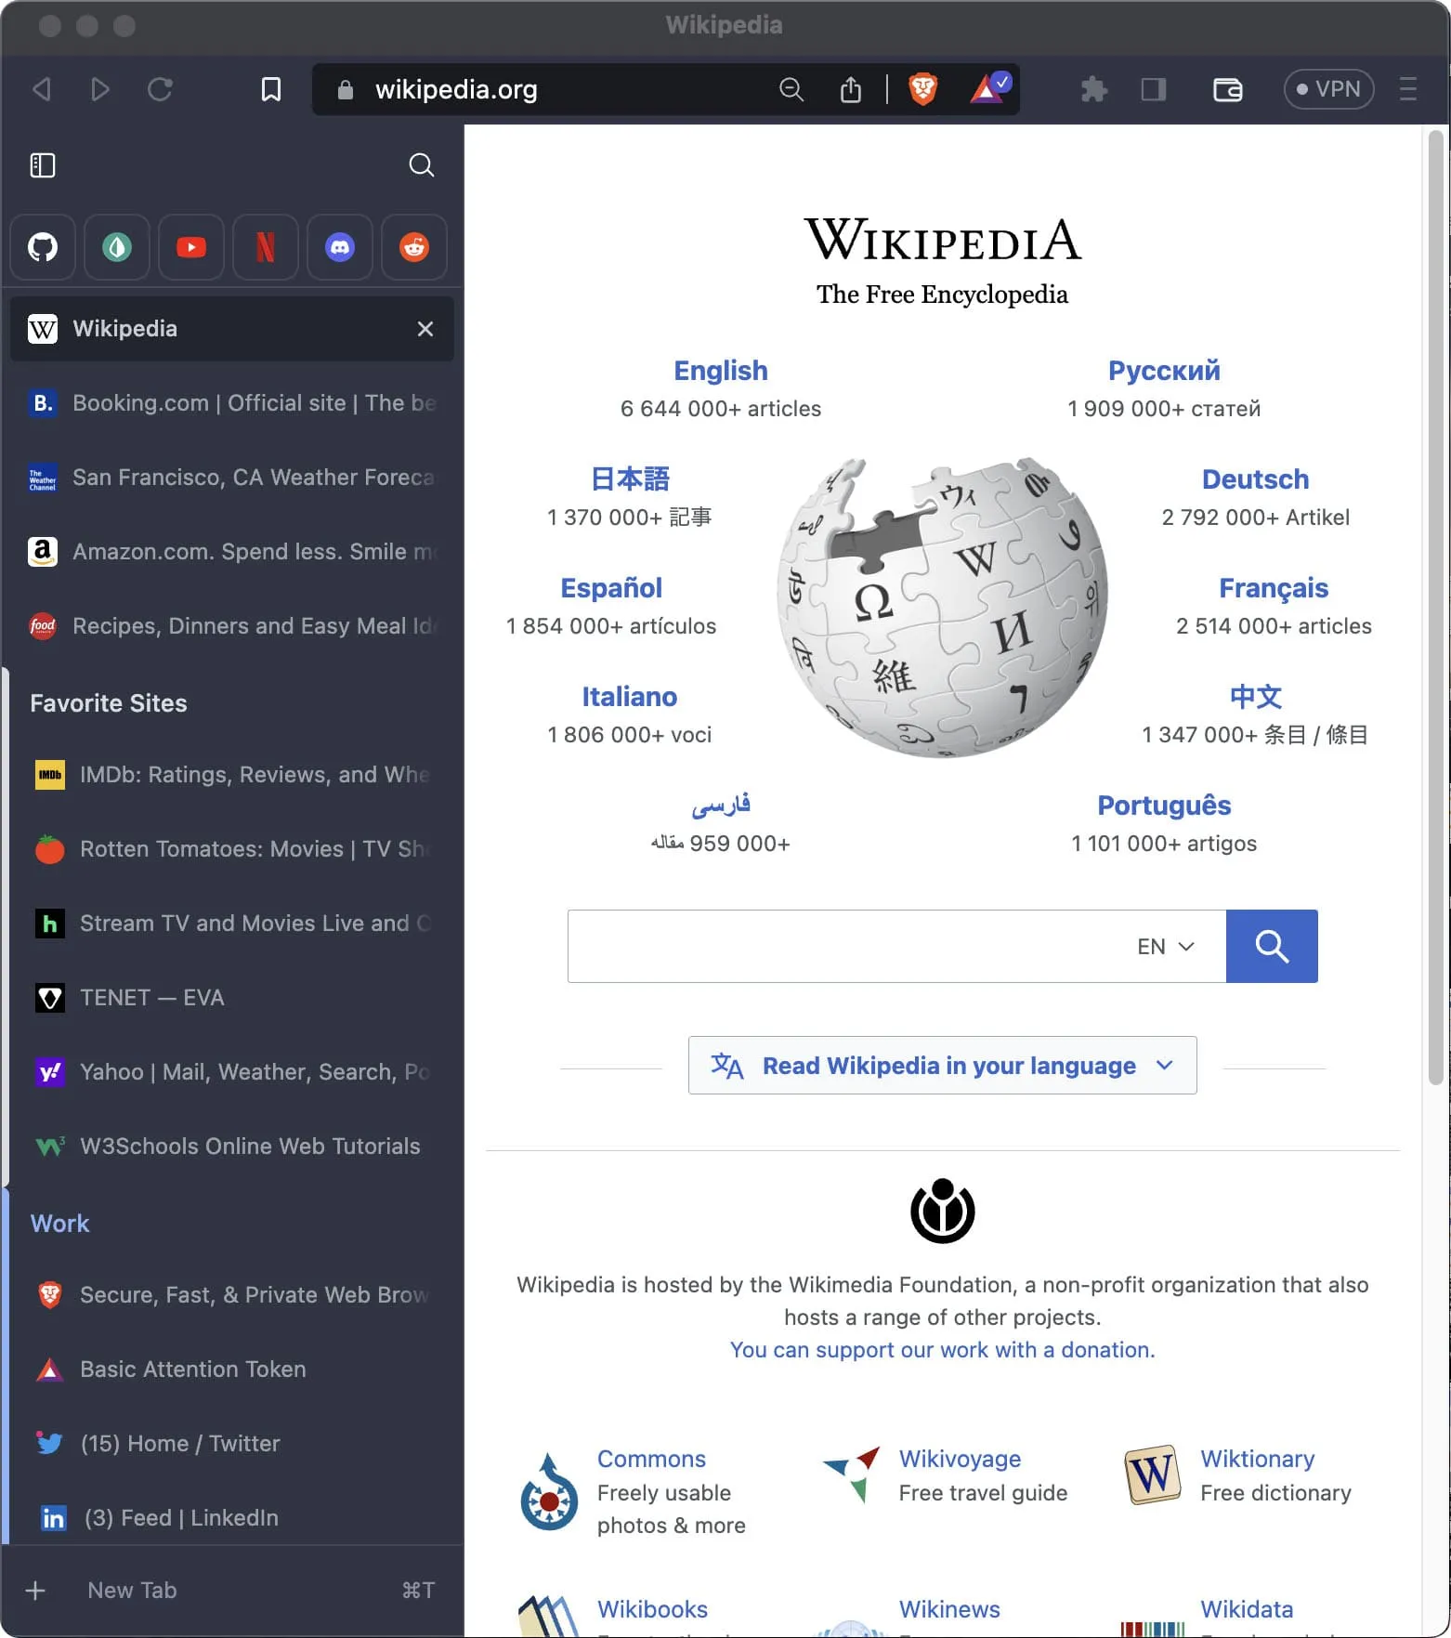Screen dimensions: 1451x1638
Task: Toggle the browser sidebar panel button
Action: [1153, 89]
